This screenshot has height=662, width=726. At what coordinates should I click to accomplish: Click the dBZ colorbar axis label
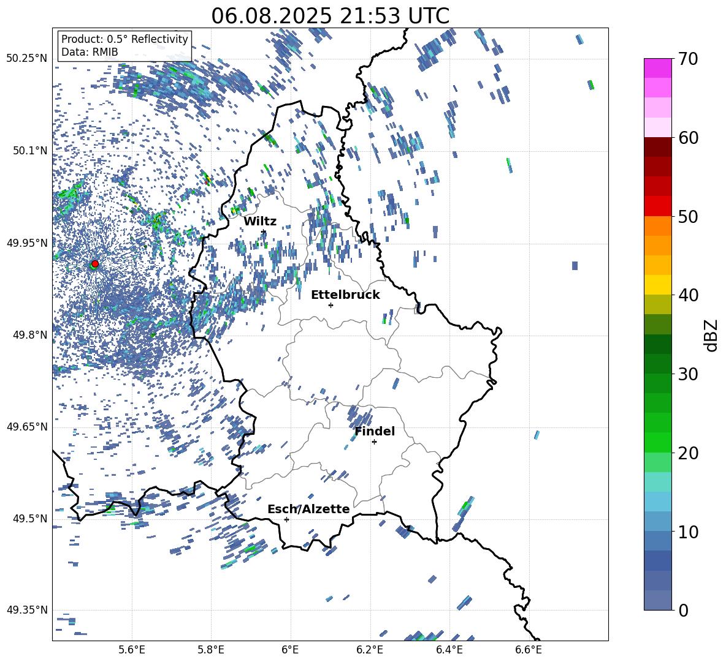pos(712,335)
